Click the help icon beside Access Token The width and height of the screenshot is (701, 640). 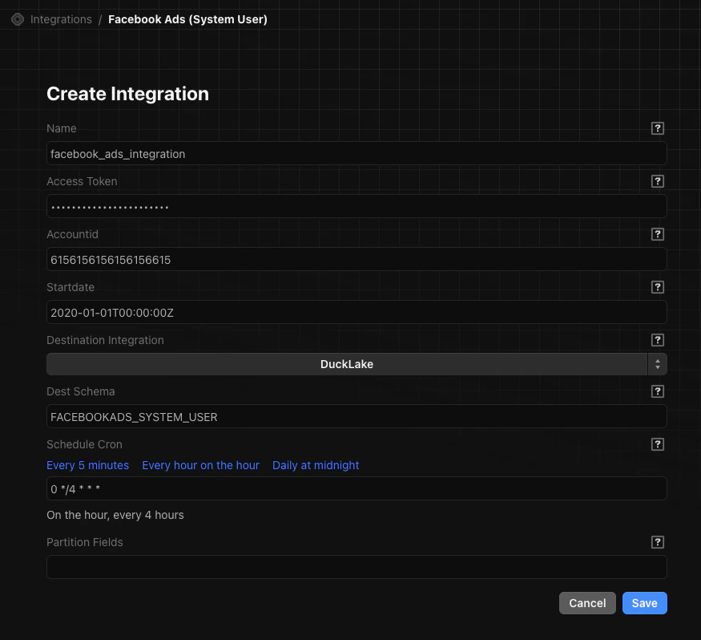[658, 181]
